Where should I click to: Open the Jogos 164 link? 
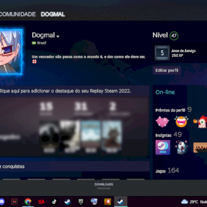[x=167, y=171]
